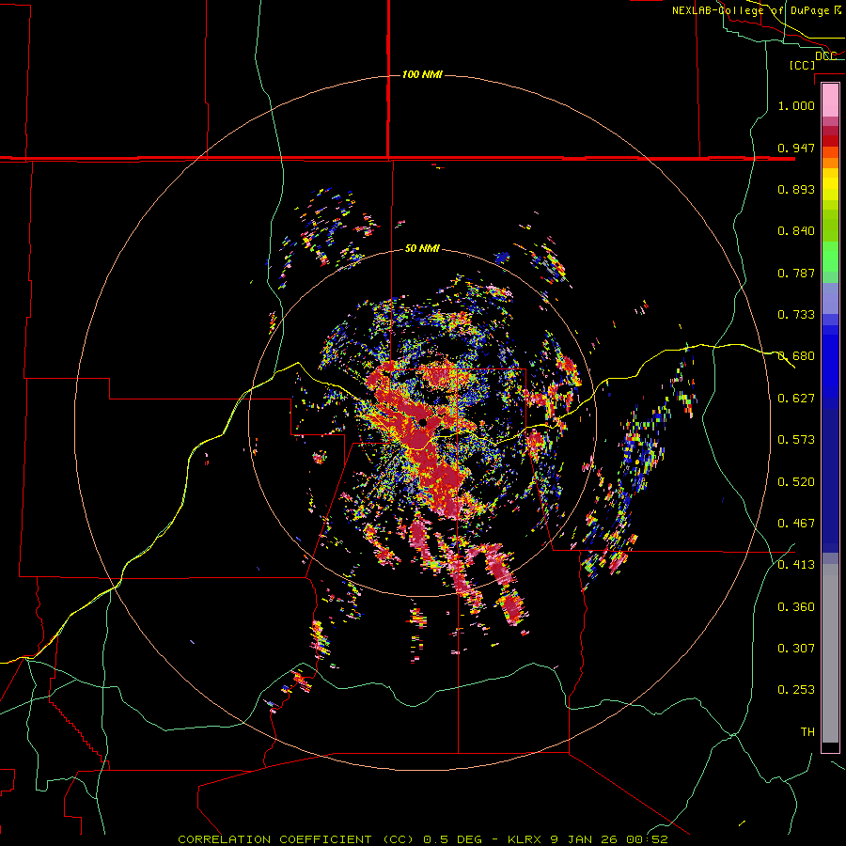The image size is (846, 846).
Task: Pick the bright green segment of color bar
Action: [x=830, y=257]
